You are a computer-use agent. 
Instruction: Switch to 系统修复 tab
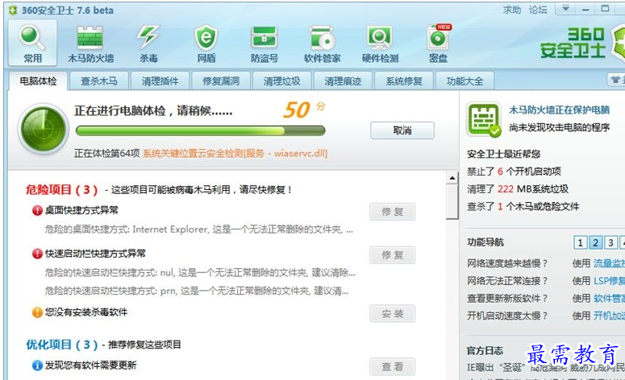tap(404, 81)
